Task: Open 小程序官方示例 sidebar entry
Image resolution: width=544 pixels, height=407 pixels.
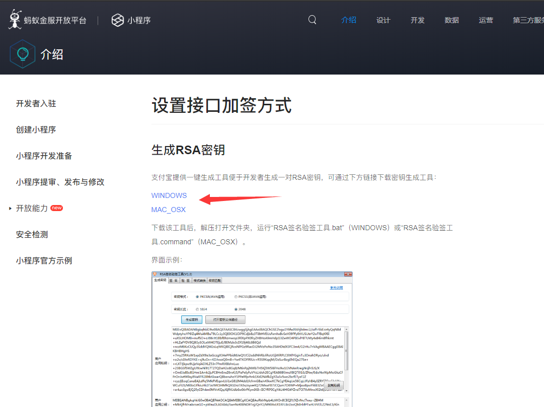Action: click(x=44, y=261)
